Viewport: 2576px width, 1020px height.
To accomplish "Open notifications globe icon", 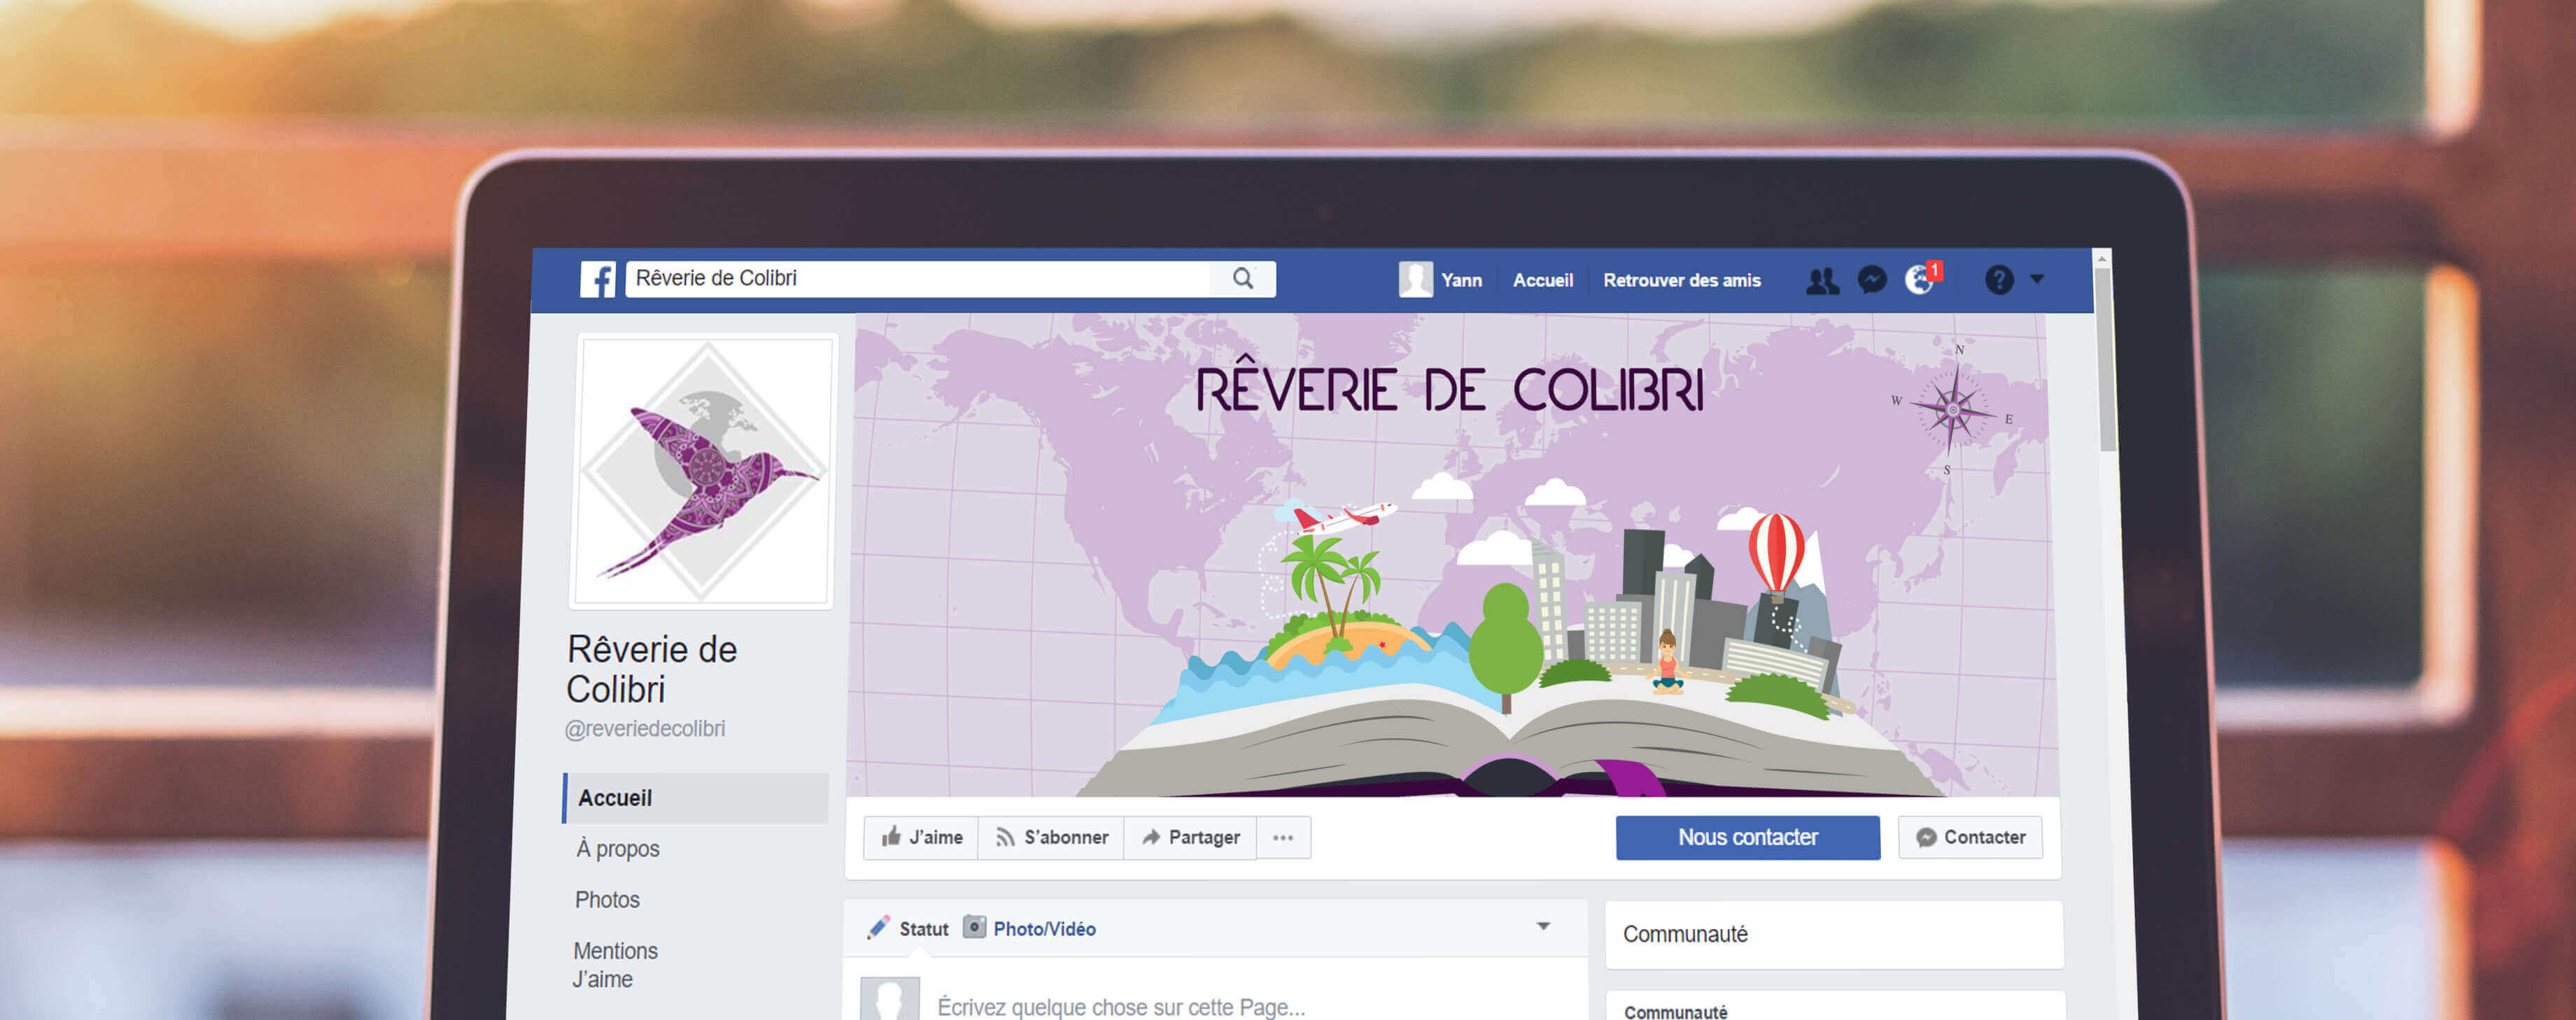I will point(1918,280).
